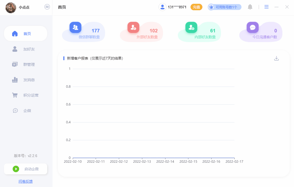The height and width of the screenshot is (187, 294).
Task: Click the group management chat icon
Action: (15, 64)
